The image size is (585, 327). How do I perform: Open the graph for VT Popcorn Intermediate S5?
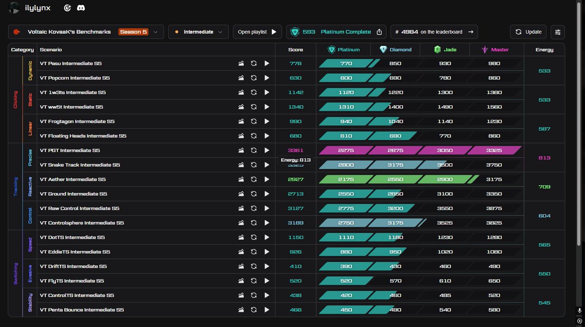click(x=241, y=78)
